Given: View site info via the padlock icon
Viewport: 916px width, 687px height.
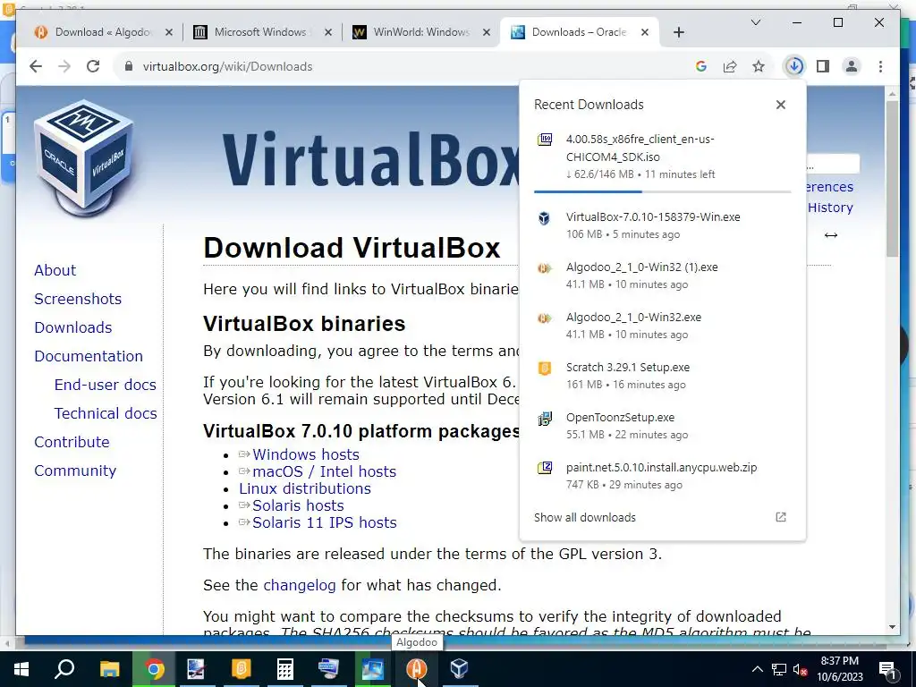Looking at the screenshot, I should tap(129, 66).
